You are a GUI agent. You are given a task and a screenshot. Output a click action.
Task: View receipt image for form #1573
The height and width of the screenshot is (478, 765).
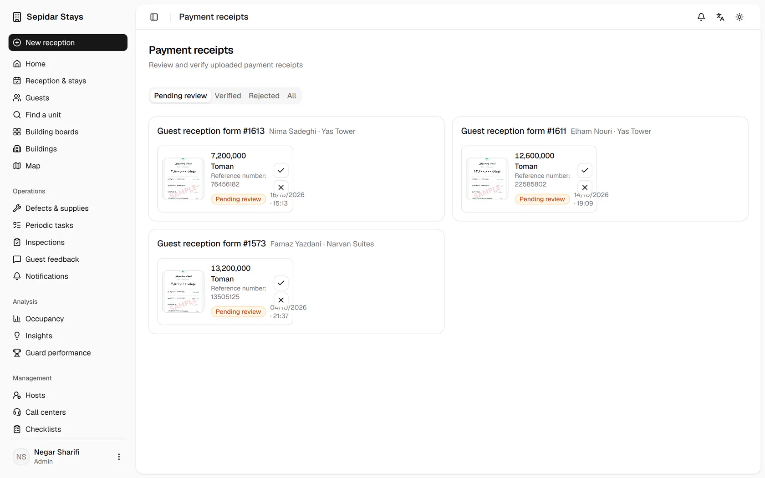click(183, 291)
